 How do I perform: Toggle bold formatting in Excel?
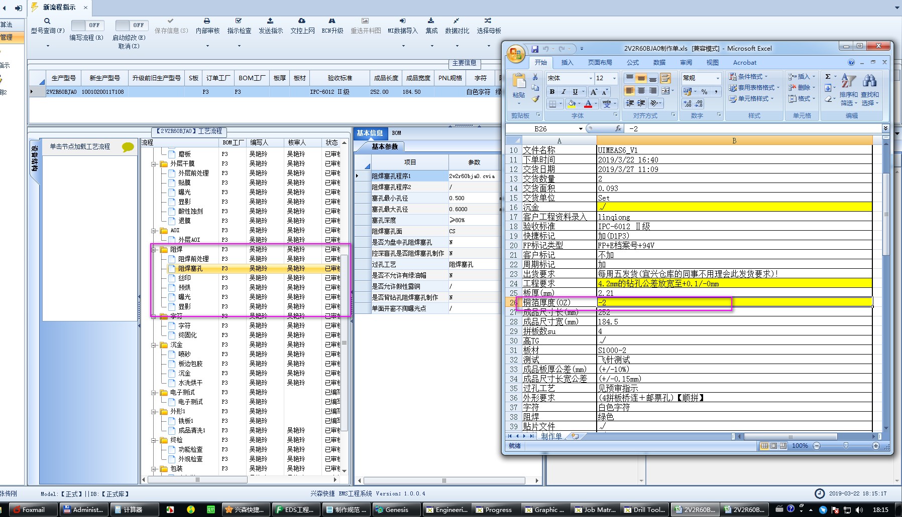552,92
